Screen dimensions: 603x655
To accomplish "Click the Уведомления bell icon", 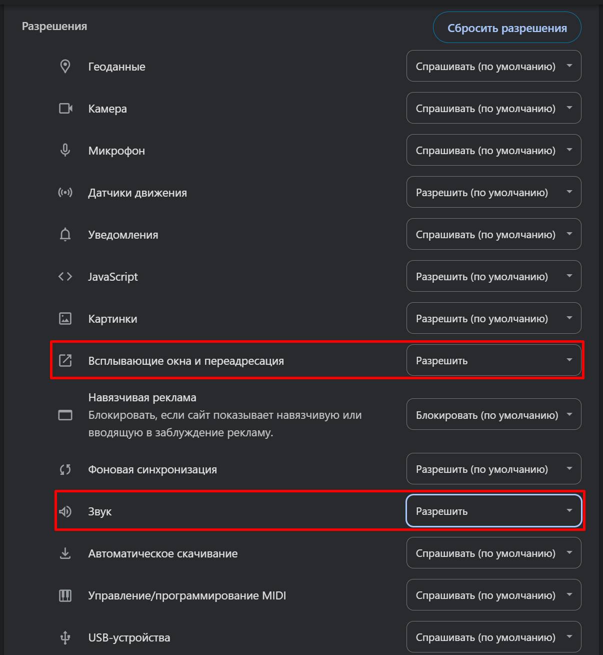I will (x=65, y=235).
